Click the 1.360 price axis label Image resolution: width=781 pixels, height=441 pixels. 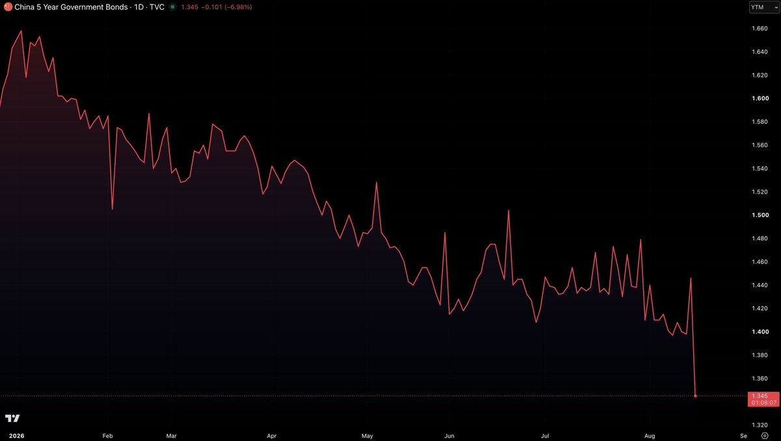[x=760, y=378]
